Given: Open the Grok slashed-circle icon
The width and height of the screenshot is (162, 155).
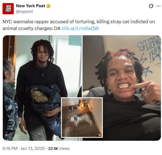Looking at the screenshot, I should pos(151,6).
